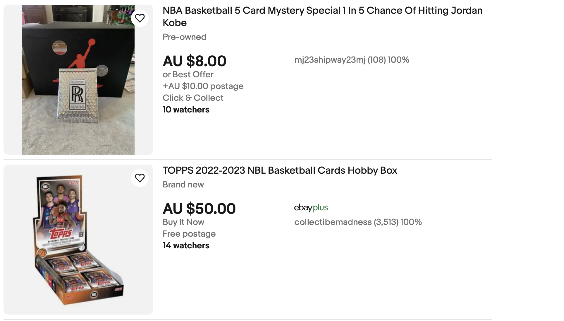The width and height of the screenshot is (564, 321).
Task: Click the Brand new condition label
Action: (x=183, y=185)
